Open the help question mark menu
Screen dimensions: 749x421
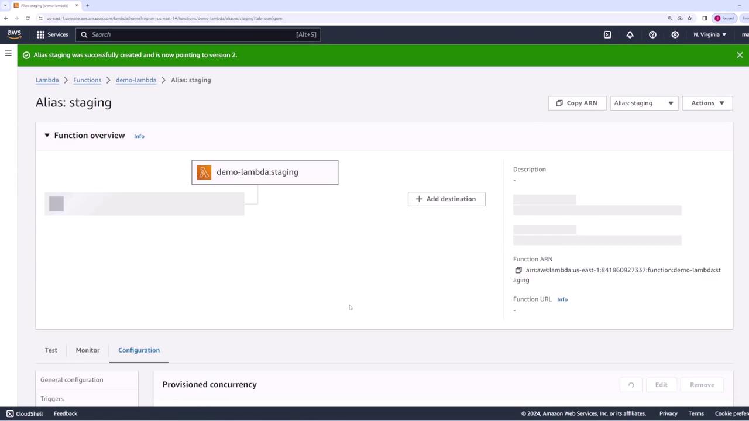point(652,34)
